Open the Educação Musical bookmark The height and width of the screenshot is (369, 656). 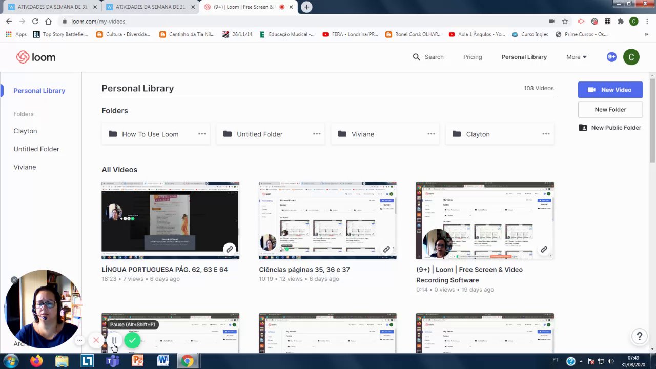click(x=286, y=34)
